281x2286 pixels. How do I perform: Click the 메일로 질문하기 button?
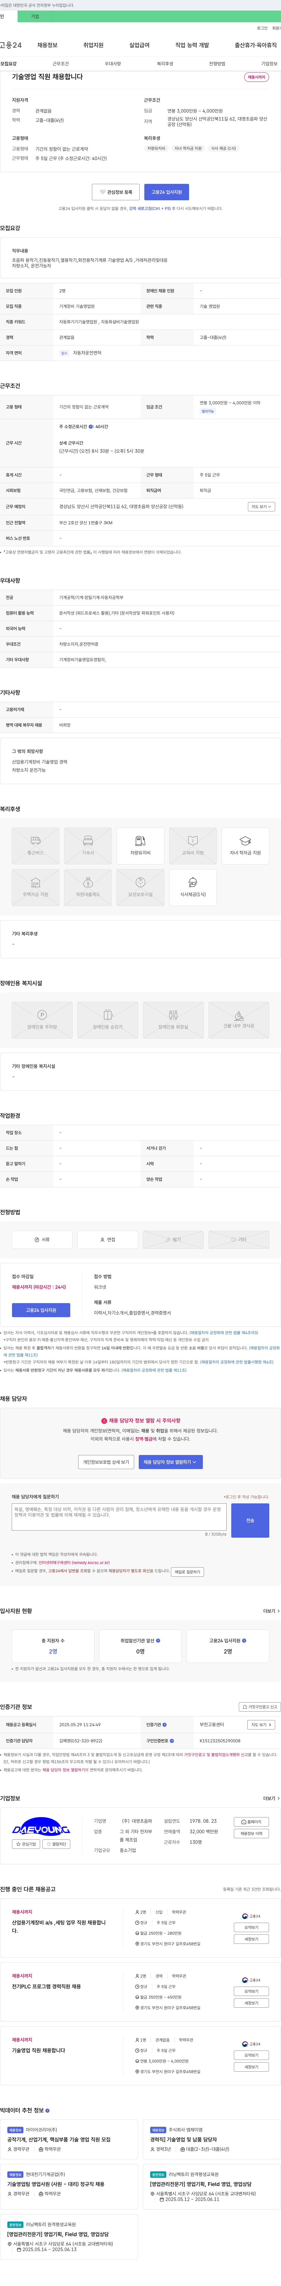tap(187, 1572)
